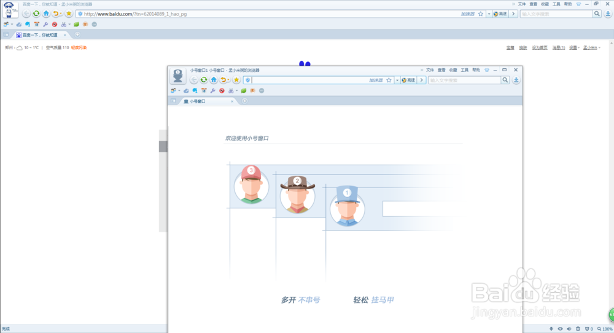Add a new tab in the main window
This screenshot has height=333, width=614.
[x=77, y=35]
